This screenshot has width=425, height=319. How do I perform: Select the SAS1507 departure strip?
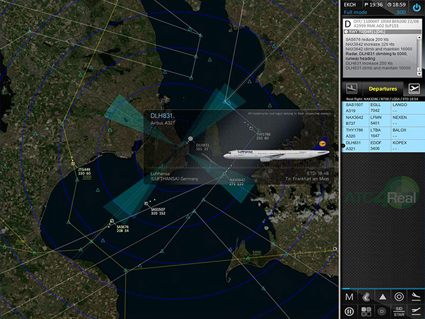pos(383,109)
